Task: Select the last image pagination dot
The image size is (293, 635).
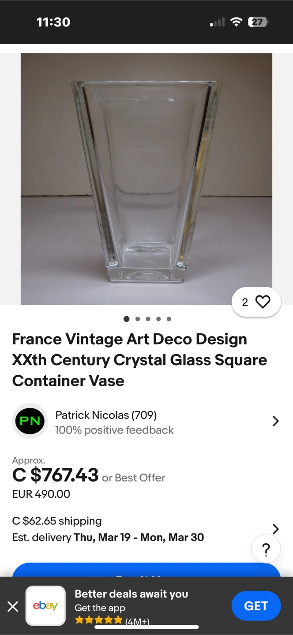Action: 169,319
